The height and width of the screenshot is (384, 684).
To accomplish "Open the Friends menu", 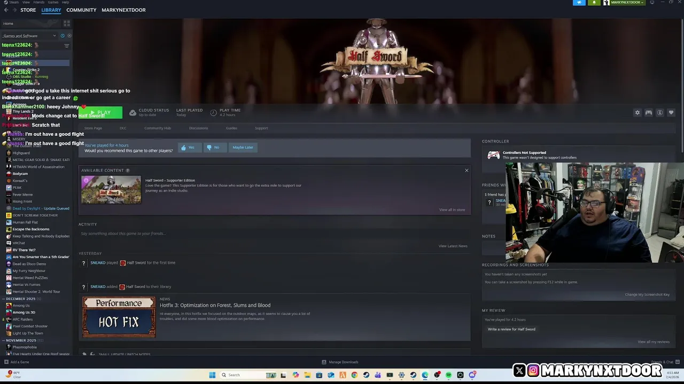I will [x=38, y=2].
